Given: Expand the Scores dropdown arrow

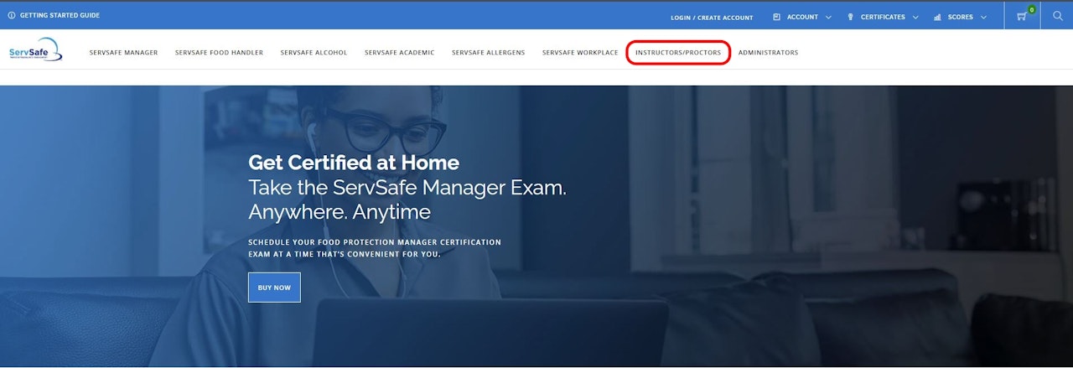Looking at the screenshot, I should tap(984, 17).
